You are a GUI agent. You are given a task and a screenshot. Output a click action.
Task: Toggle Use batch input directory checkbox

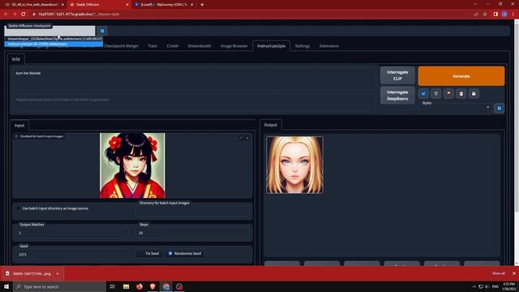pos(18,208)
